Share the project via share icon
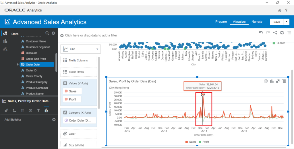294x149 pixels. click(x=275, y=32)
